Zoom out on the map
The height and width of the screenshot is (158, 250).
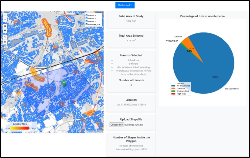pos(5,20)
